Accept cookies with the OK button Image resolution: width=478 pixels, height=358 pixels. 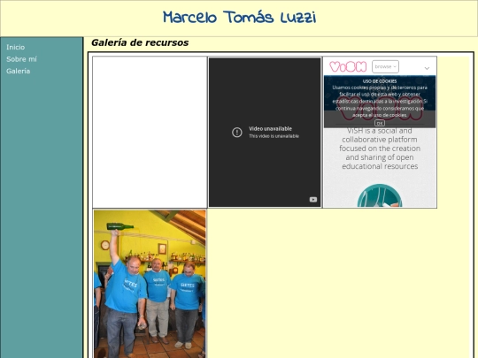tap(380, 123)
